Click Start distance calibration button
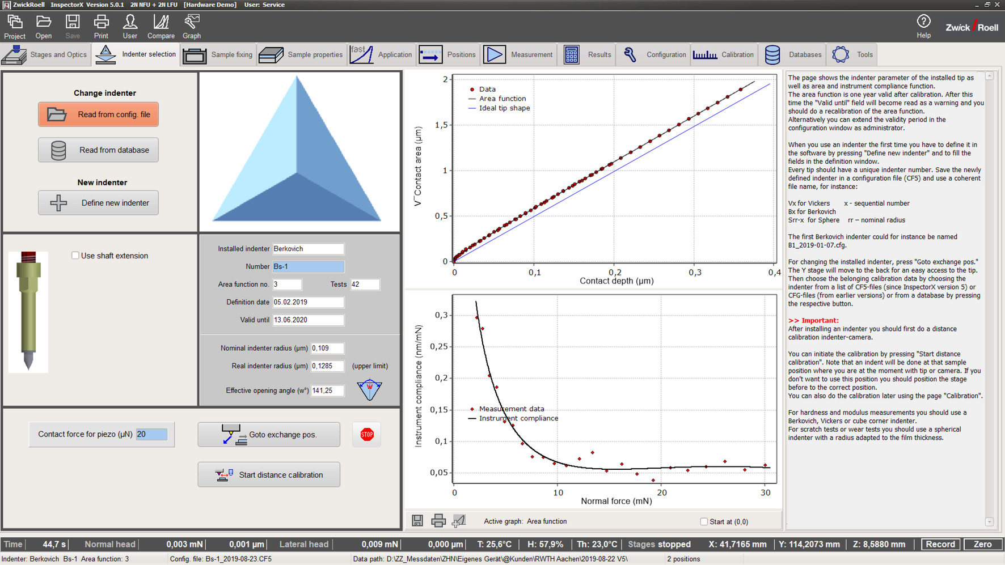This screenshot has height=565, width=1005. click(x=269, y=475)
